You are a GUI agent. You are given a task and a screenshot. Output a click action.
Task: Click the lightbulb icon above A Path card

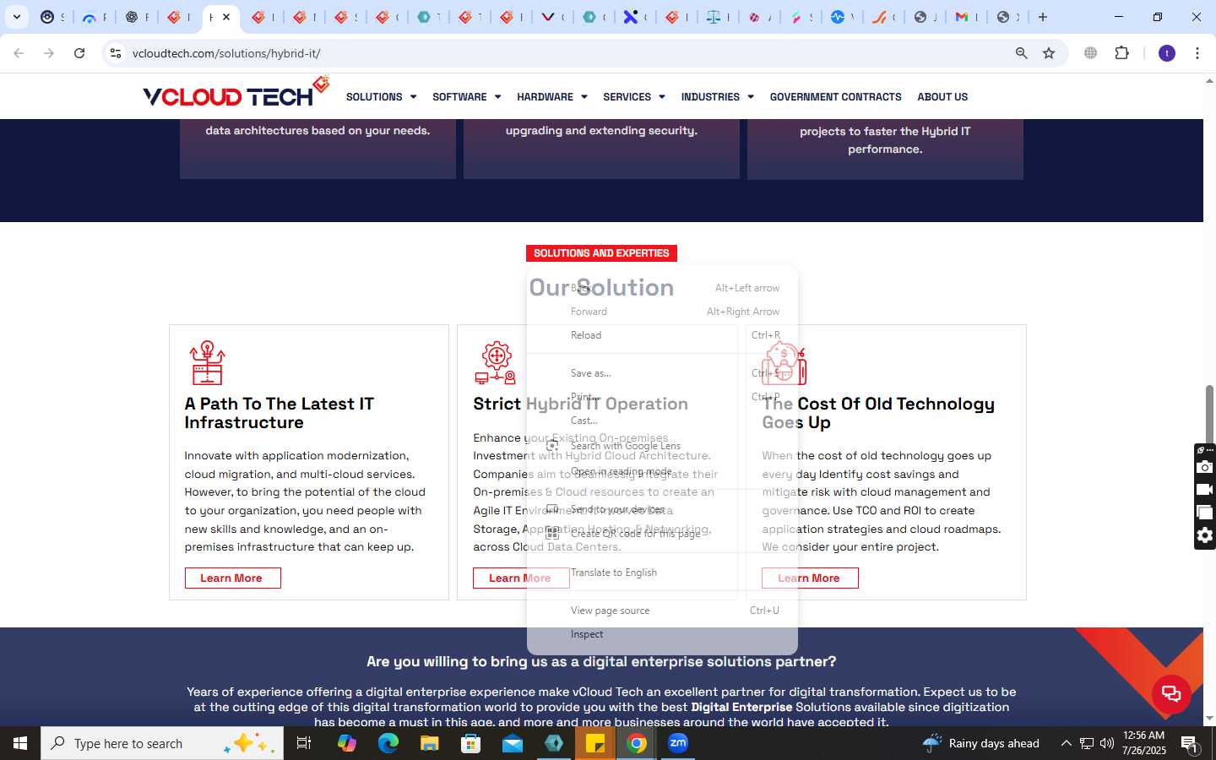tap(207, 363)
